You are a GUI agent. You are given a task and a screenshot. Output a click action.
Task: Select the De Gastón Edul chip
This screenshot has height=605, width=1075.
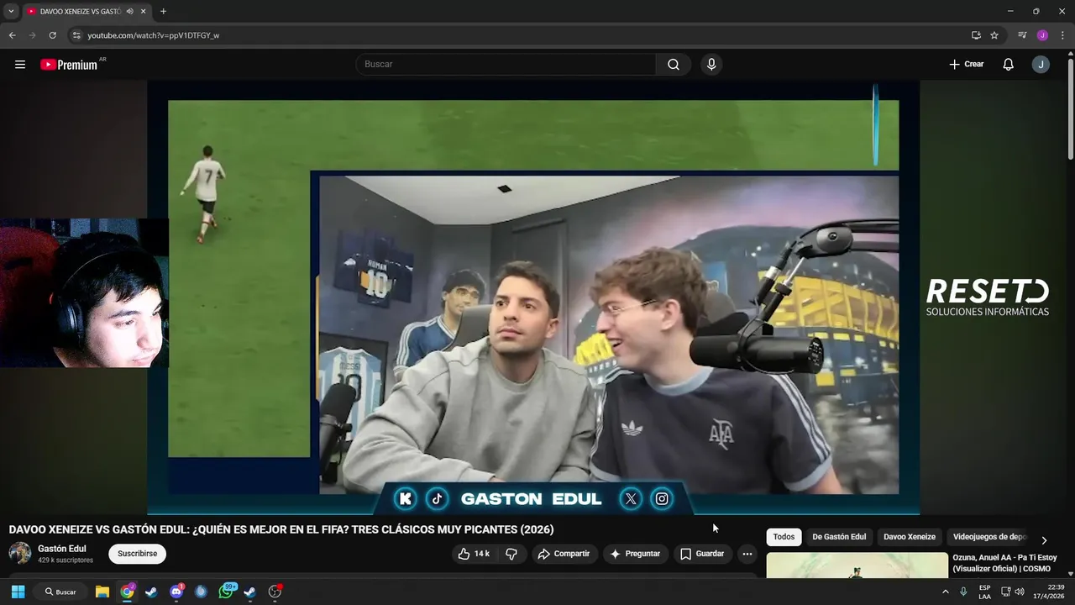point(839,537)
